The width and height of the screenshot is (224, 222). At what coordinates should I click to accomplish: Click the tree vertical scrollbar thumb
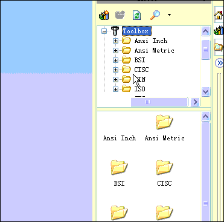(205, 50)
